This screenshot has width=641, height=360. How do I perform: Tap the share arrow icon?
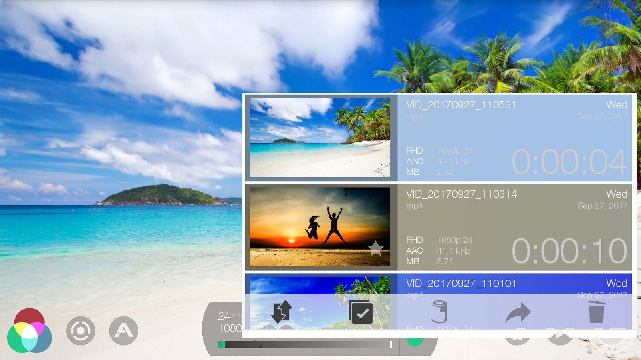[518, 312]
